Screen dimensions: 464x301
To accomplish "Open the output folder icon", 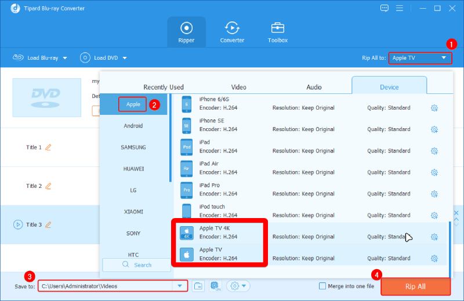I will (x=198, y=286).
